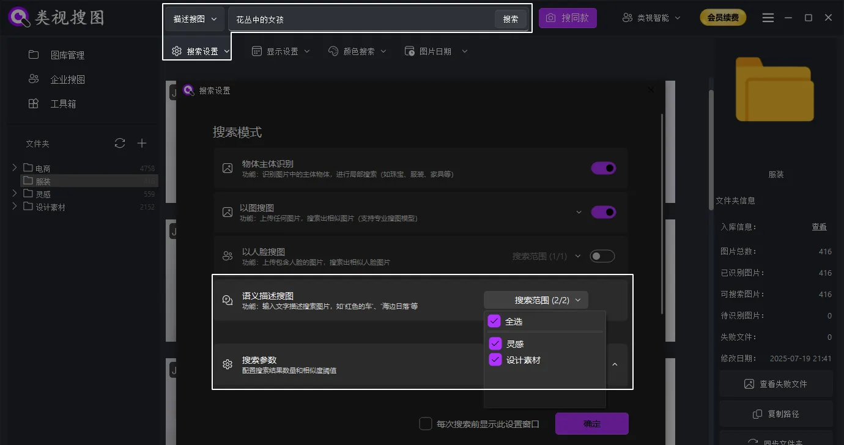
Task: Confirm settings with the 确定 button
Action: (591, 423)
